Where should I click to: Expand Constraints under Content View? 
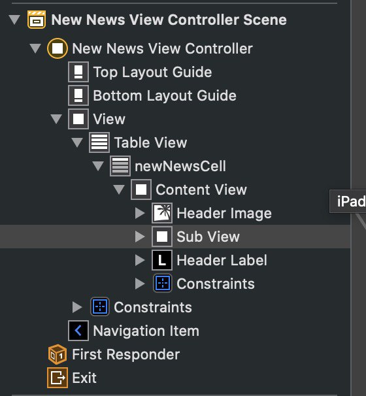[x=140, y=284]
